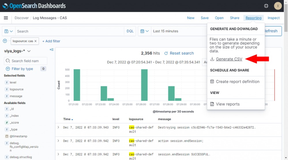Expand the first log row at 07:33:39.943
The width and height of the screenshot is (288, 160).
point(58,127)
